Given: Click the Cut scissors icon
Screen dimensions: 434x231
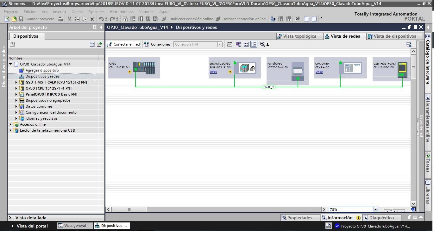Looking at the screenshot, I should pyautogui.click(x=69, y=19).
